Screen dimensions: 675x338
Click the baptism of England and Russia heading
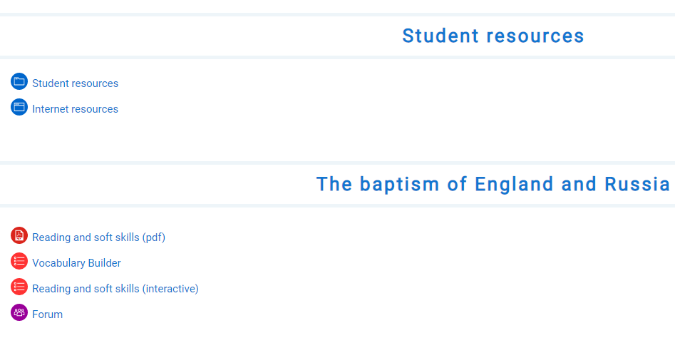point(493,184)
